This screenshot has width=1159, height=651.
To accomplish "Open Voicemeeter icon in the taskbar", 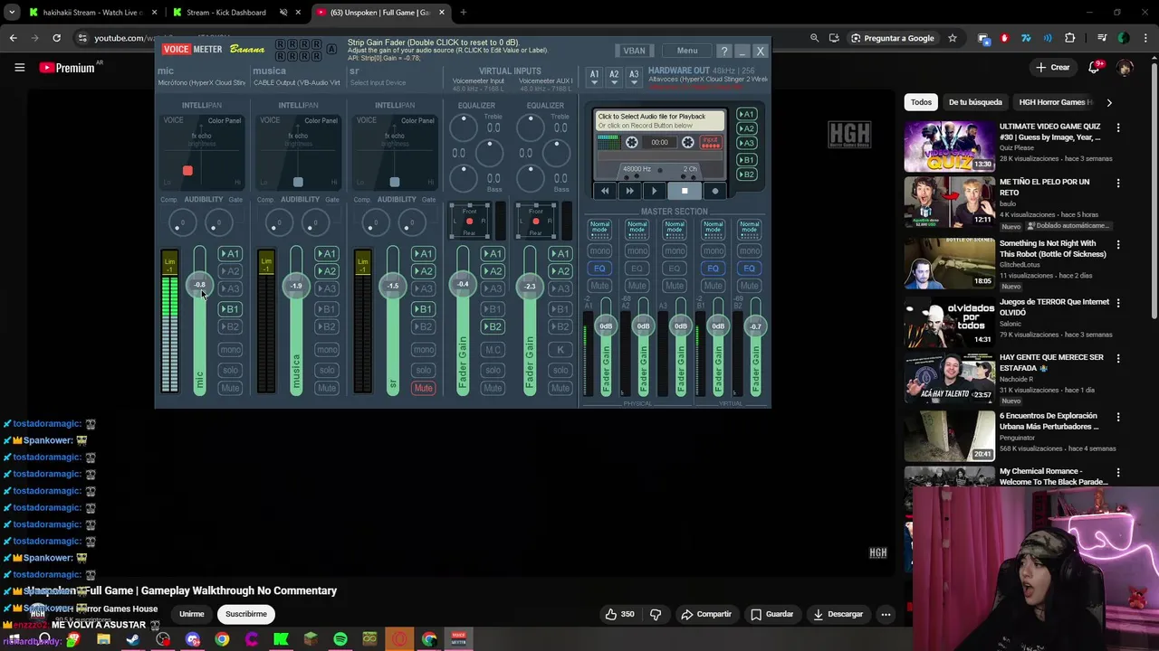I will (458, 639).
